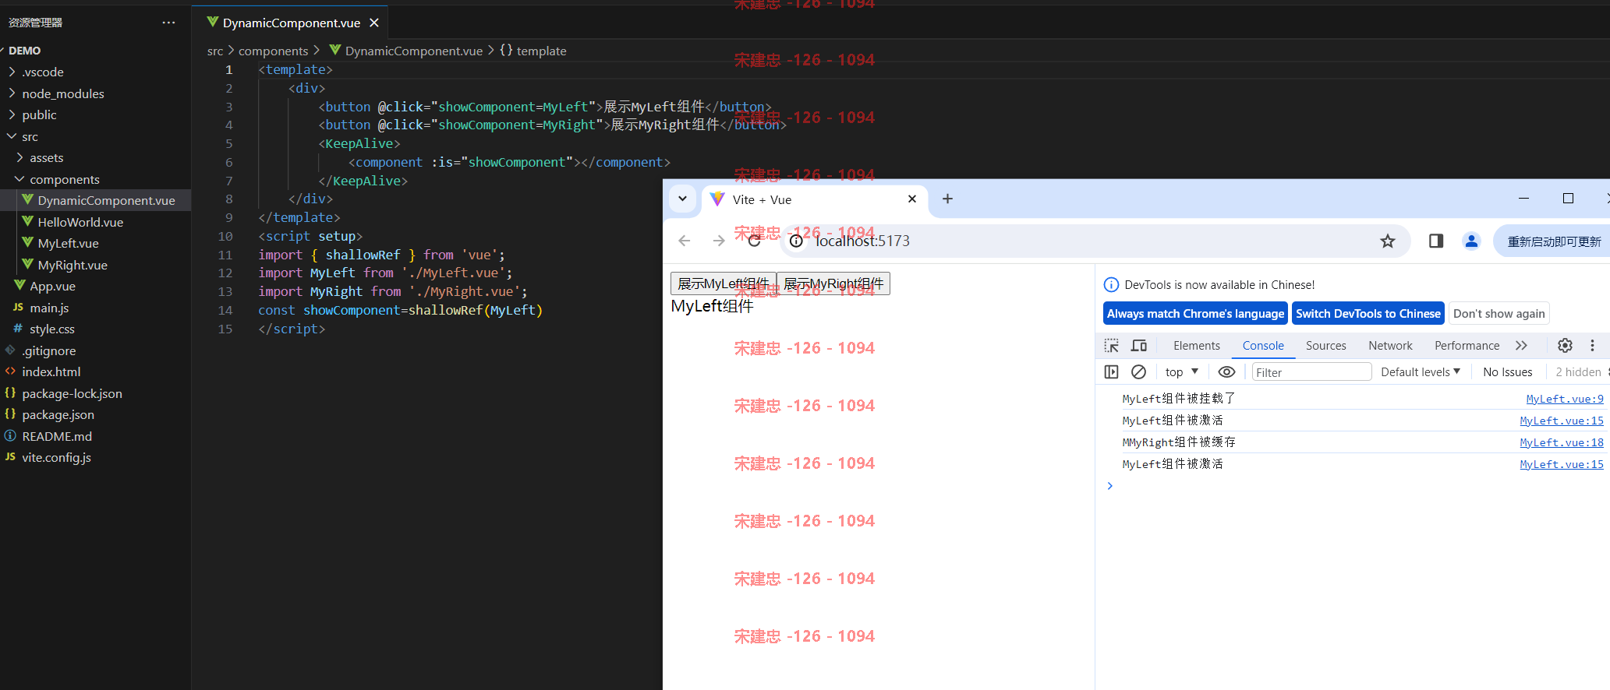Click the src breadcrumb segment
The height and width of the screenshot is (690, 1610).
(215, 51)
